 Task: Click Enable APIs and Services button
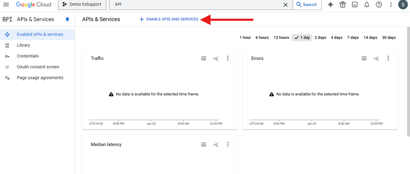pos(169,19)
